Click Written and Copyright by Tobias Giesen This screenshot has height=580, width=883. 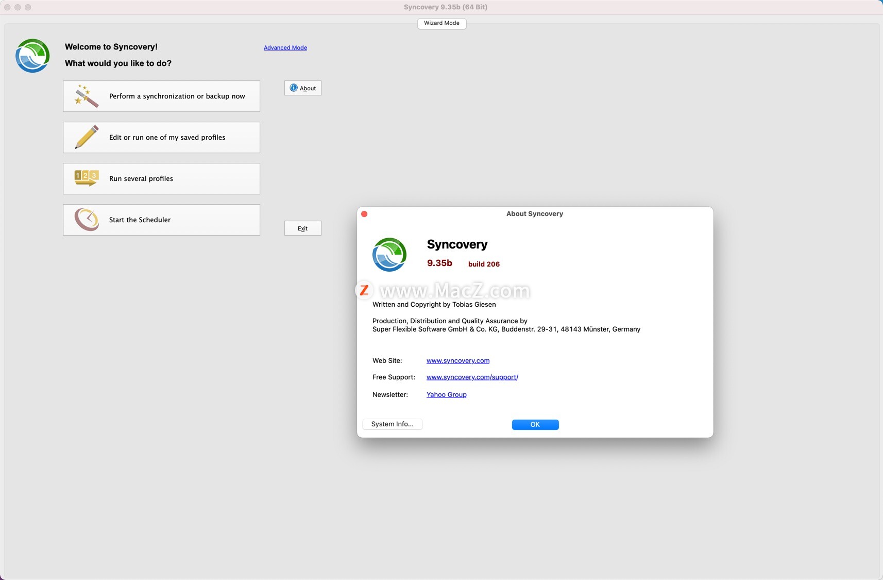click(434, 305)
